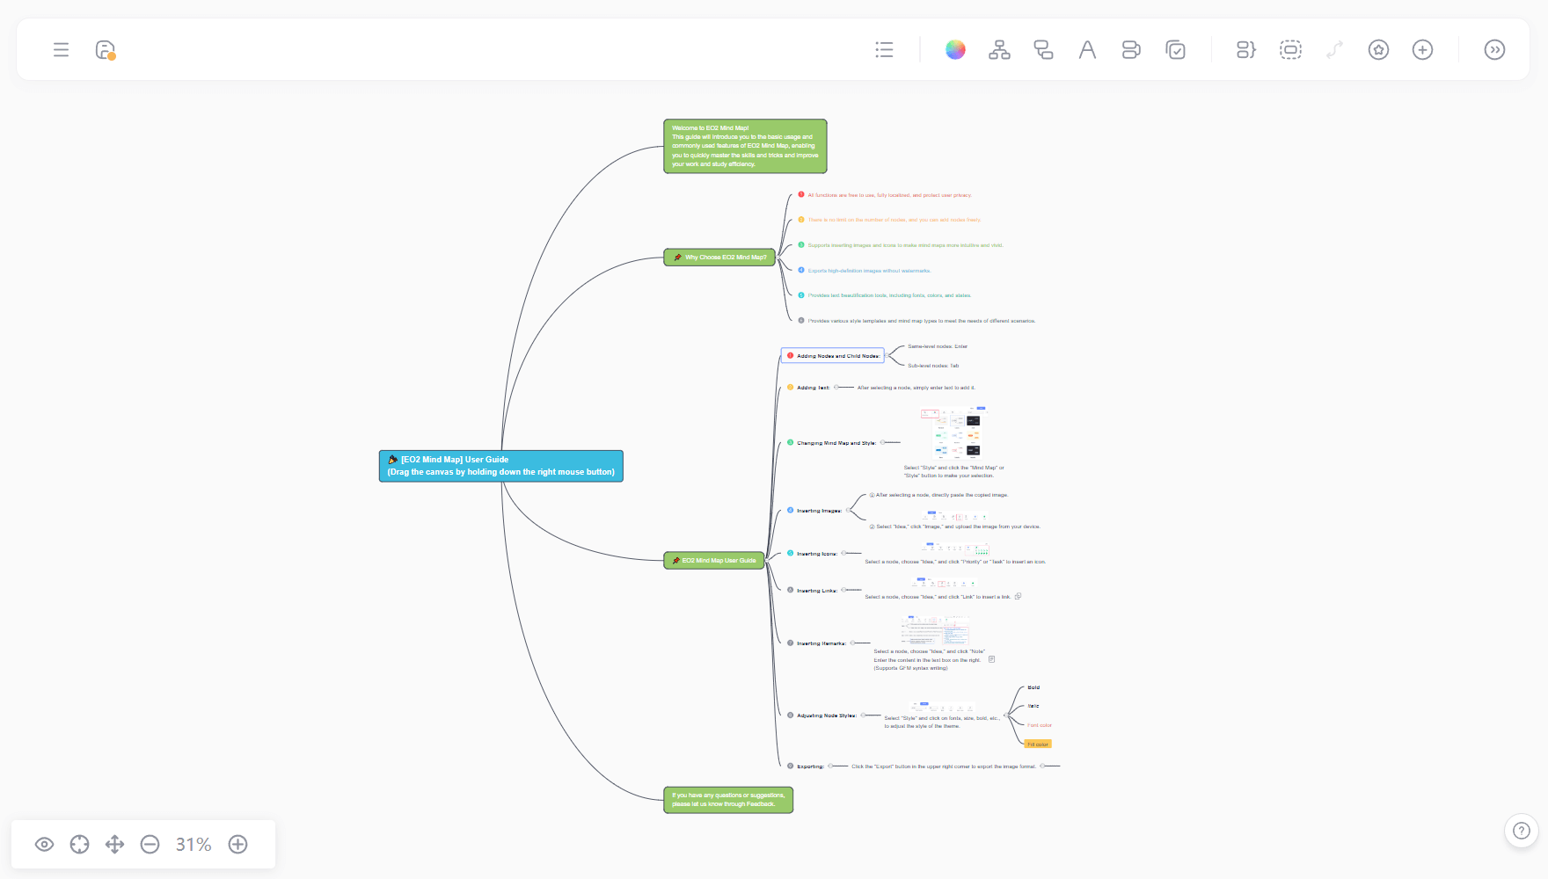Click the 31% zoom level value
Image resolution: width=1548 pixels, height=879 pixels.
coord(193,845)
